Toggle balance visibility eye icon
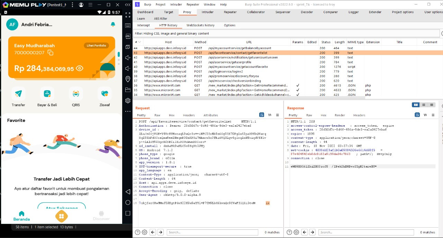 (x=80, y=68)
